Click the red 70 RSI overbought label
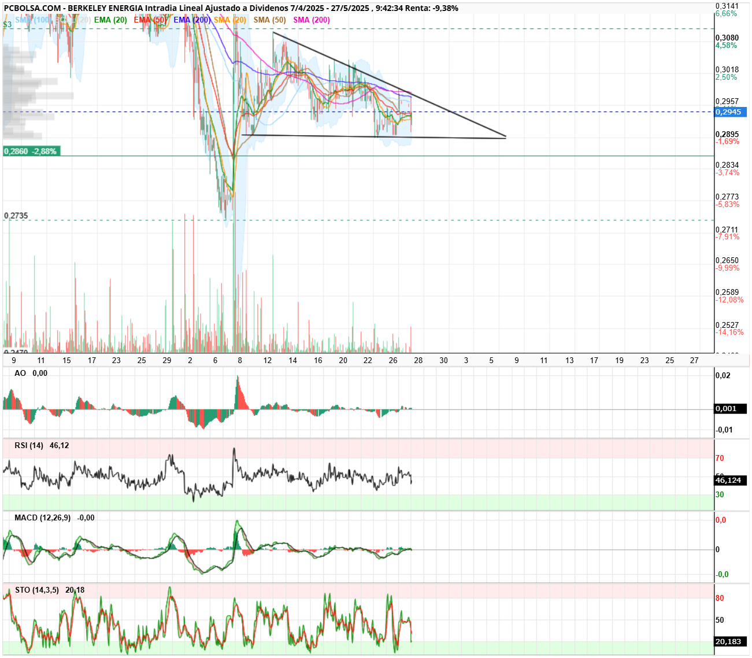752x658 pixels. pos(720,458)
